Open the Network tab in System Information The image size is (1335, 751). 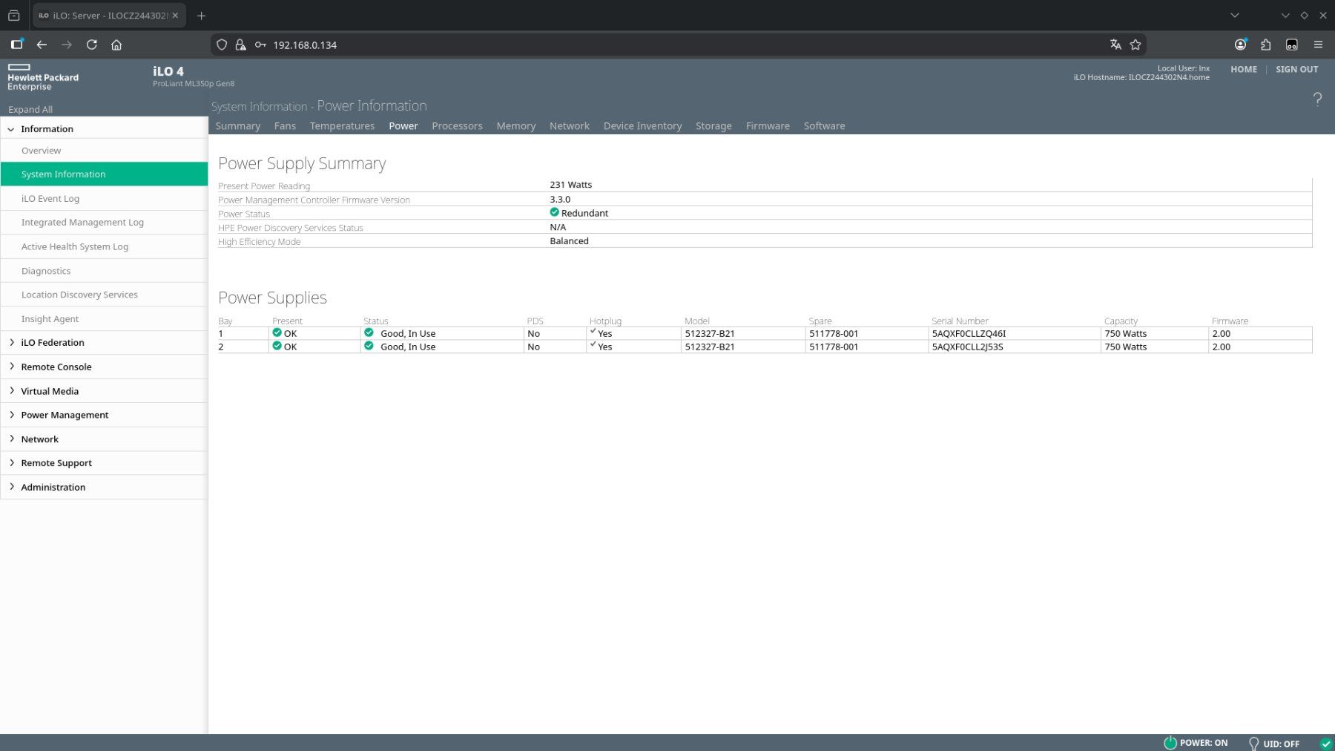pos(570,126)
